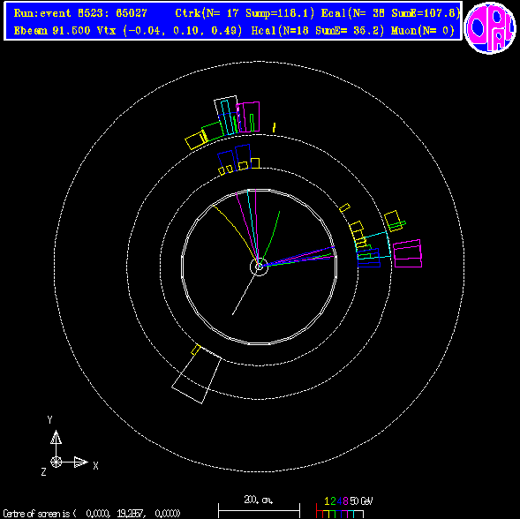This screenshot has width=520, height=519.
Task: Click the Muon(N= 0) readout in header
Action: 423,31
